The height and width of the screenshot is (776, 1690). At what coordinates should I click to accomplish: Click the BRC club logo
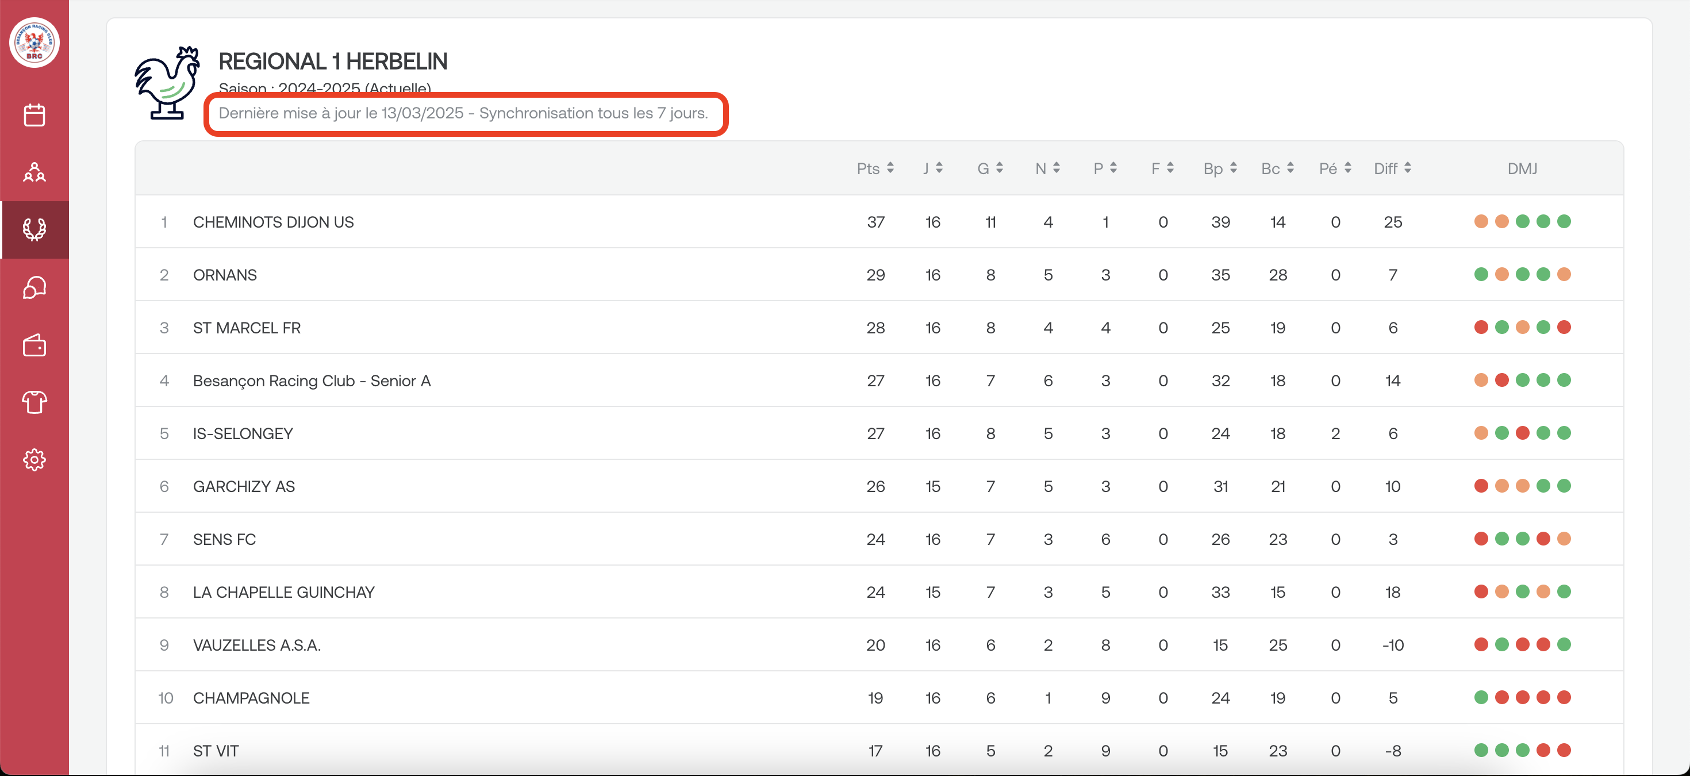tap(34, 43)
